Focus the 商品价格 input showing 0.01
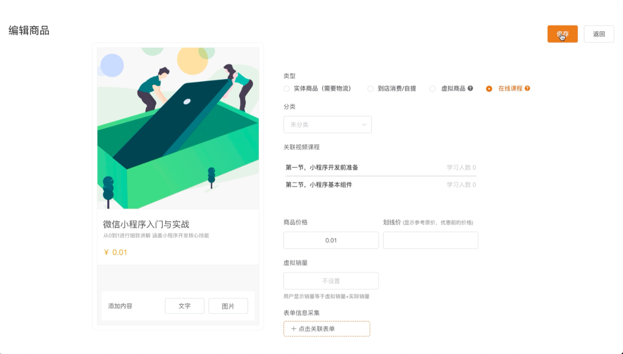The image size is (623, 354). (x=331, y=240)
